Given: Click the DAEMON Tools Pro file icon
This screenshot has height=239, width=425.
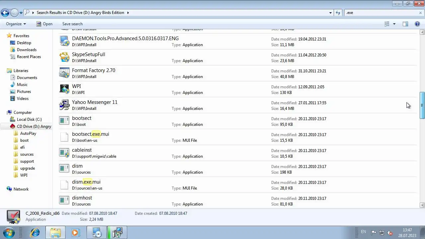Looking at the screenshot, I should tap(64, 41).
